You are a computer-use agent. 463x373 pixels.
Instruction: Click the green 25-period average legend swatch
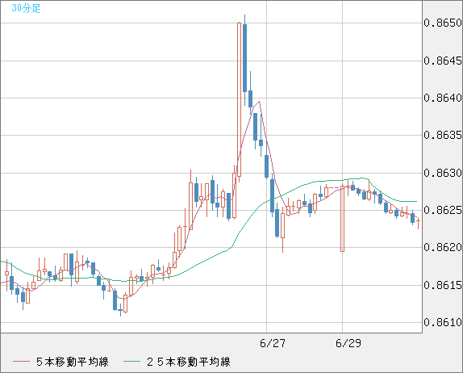[131, 362]
